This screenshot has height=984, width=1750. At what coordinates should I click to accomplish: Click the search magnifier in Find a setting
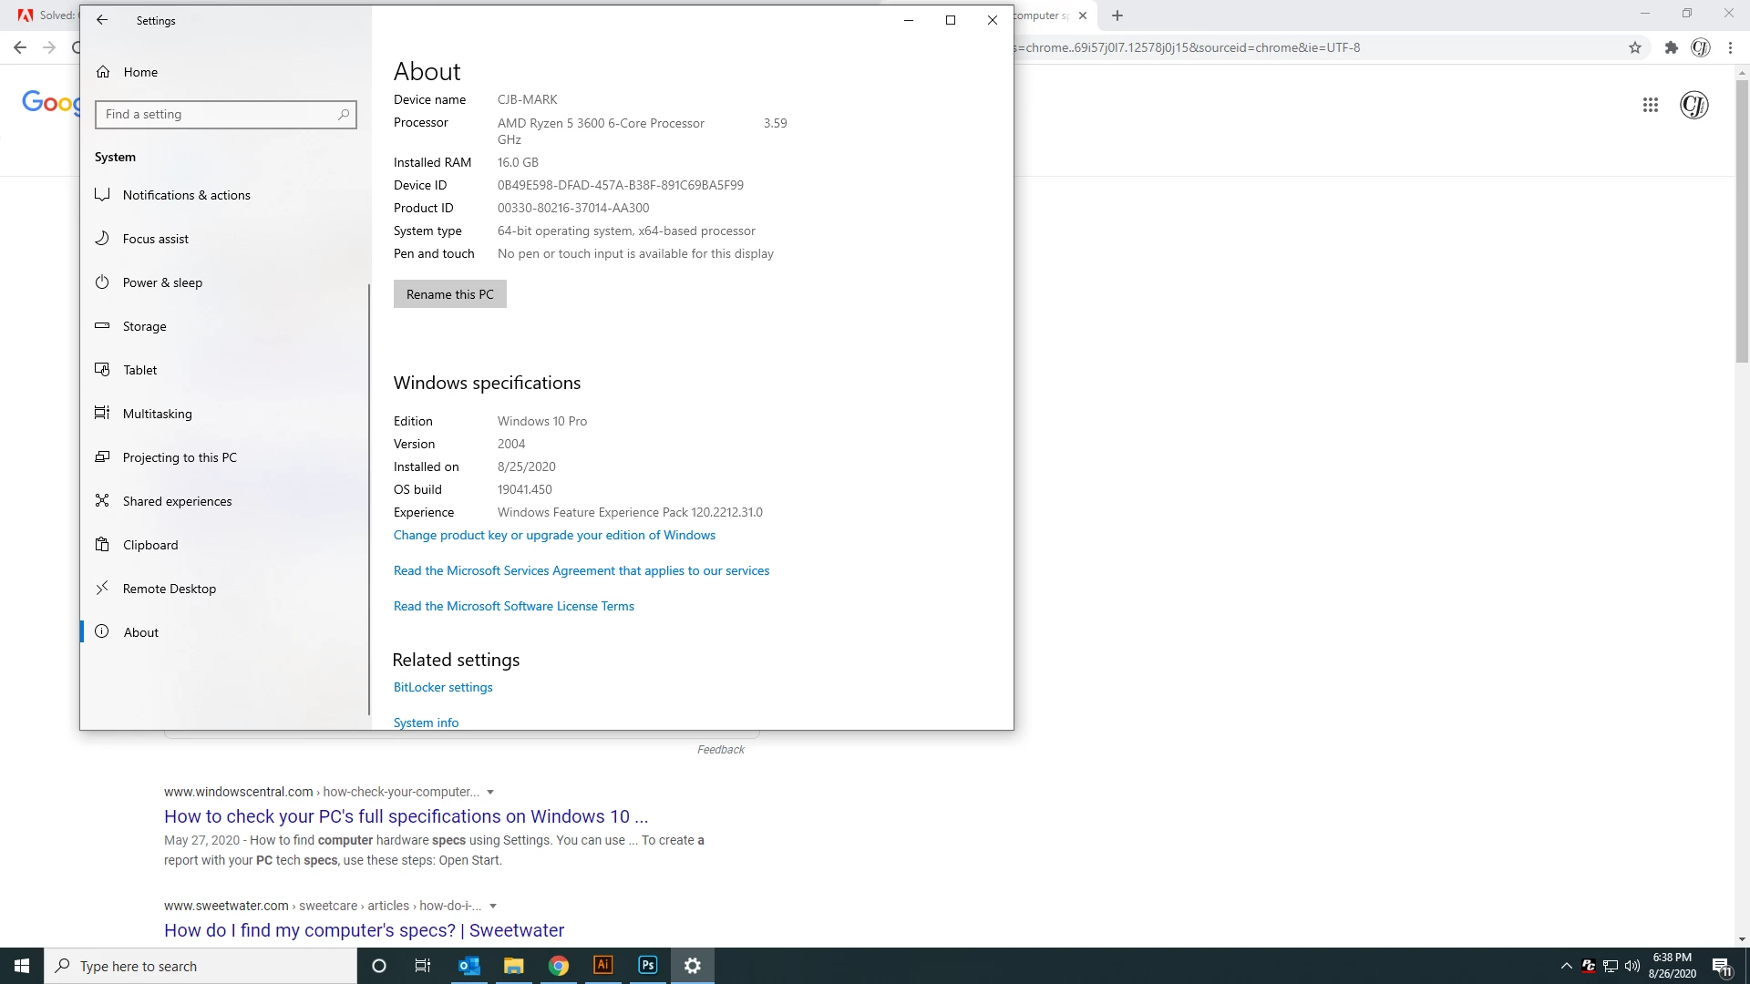344,115
